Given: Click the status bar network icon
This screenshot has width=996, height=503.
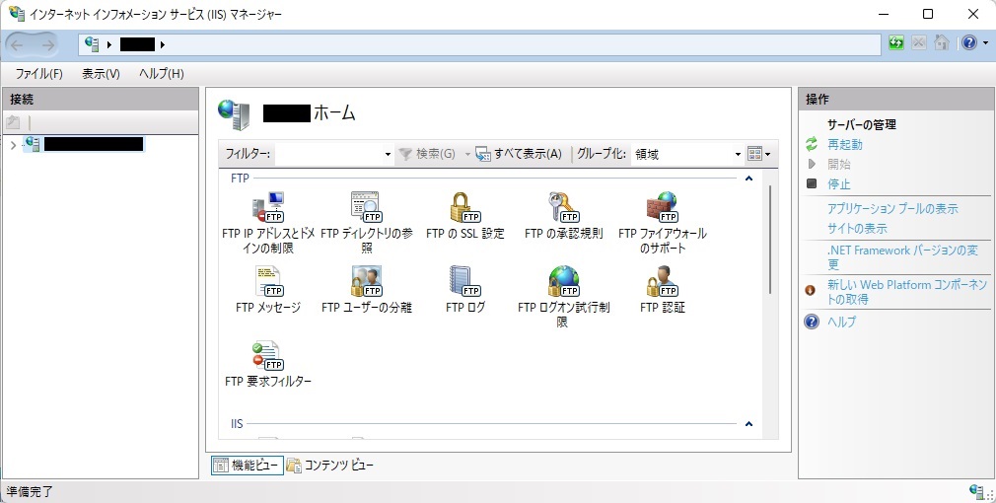Looking at the screenshot, I should click(x=976, y=490).
